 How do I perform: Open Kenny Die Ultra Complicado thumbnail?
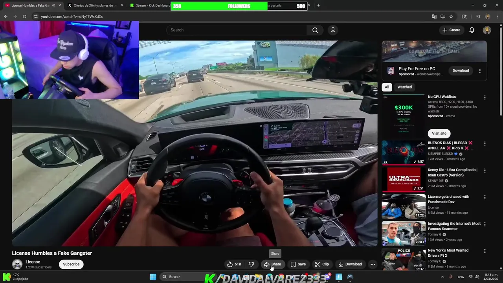click(x=404, y=179)
